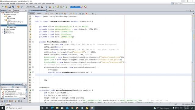Close the Navigator panel tab
Screen dimensions: 195x110
point(22,84)
